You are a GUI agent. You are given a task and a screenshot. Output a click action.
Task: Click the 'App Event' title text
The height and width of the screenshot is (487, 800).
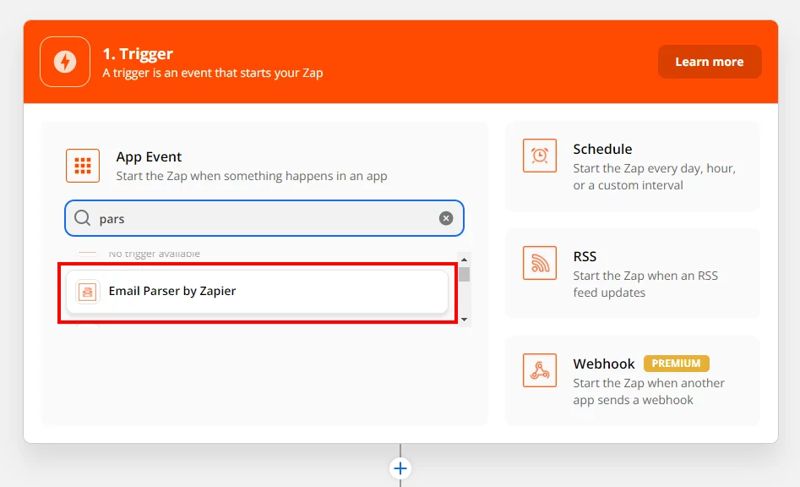coord(149,156)
